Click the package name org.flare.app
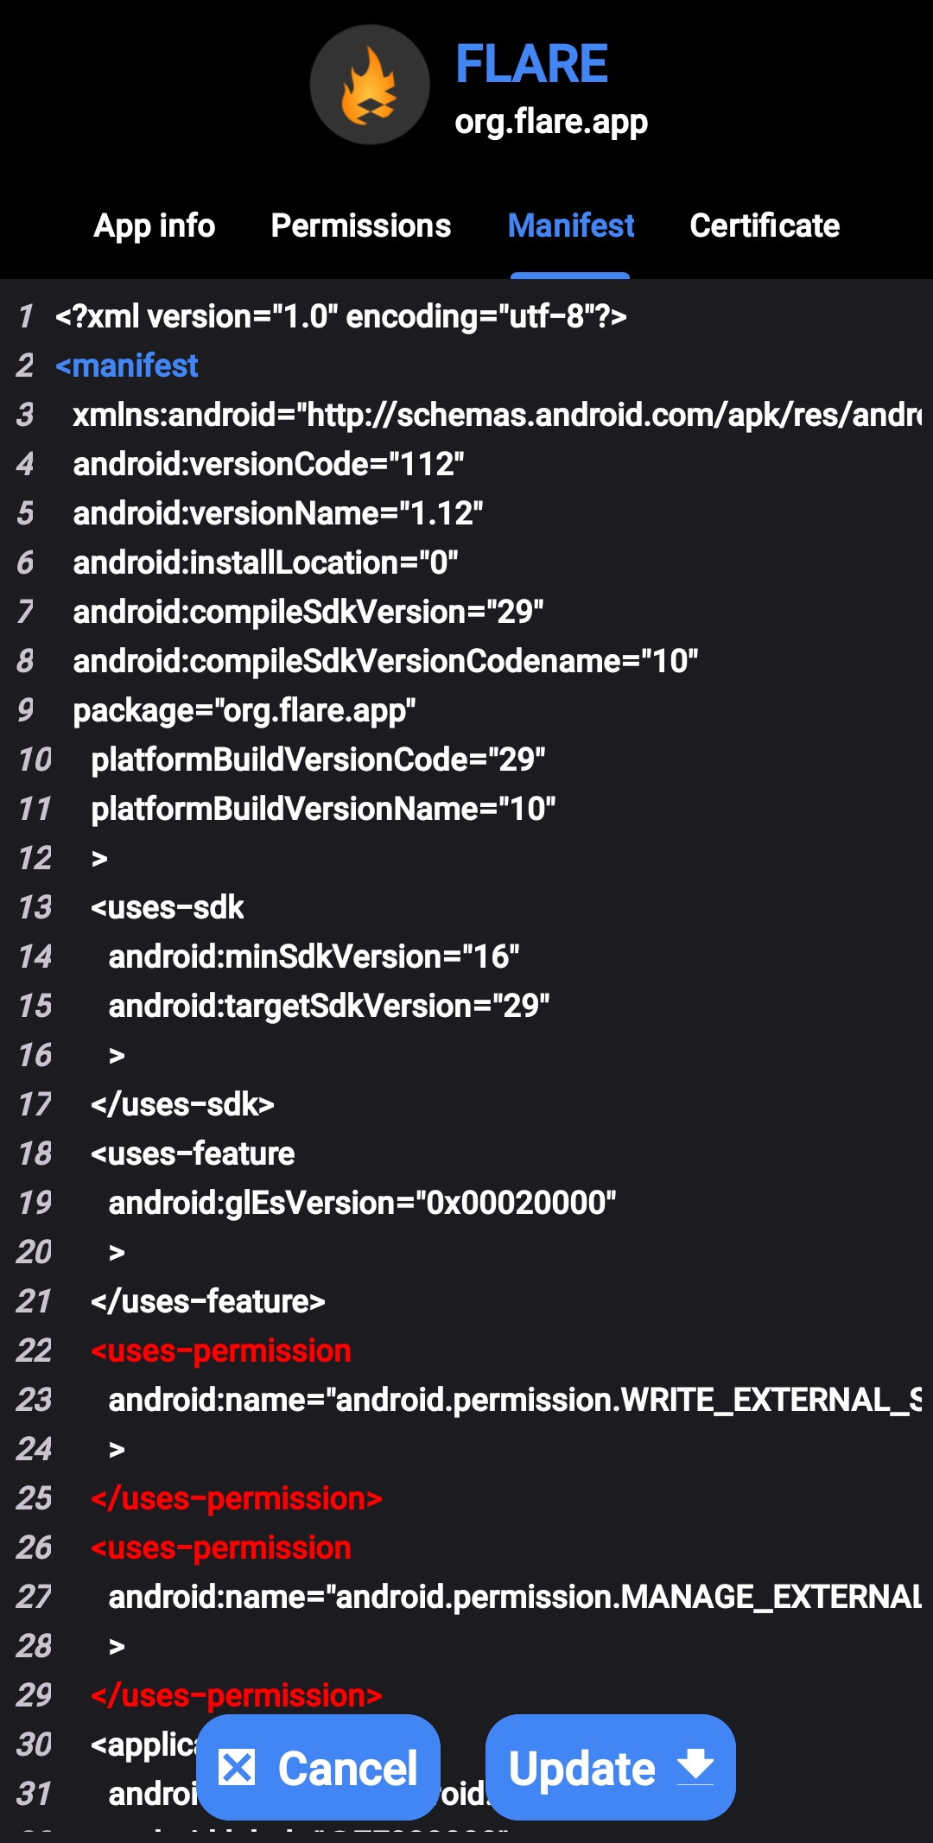 (244, 711)
